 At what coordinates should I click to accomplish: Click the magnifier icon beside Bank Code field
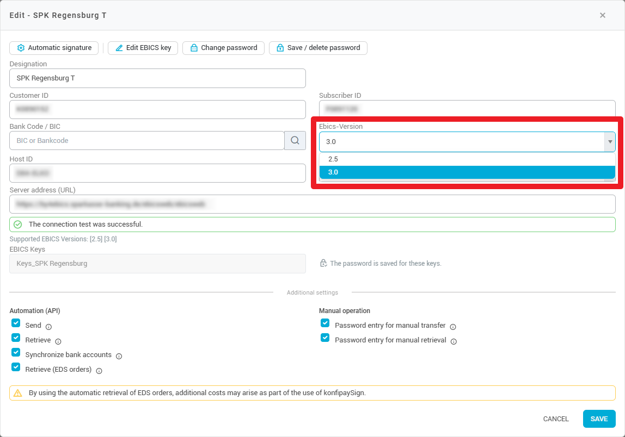click(295, 141)
